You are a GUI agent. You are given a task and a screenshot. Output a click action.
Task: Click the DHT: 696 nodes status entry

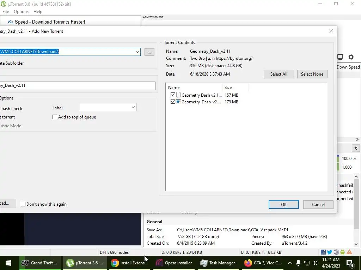pos(114,252)
